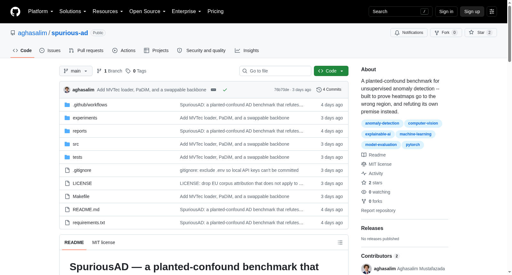512x275 pixels.
Task: Open the green Code dropdown
Action: 331,71
